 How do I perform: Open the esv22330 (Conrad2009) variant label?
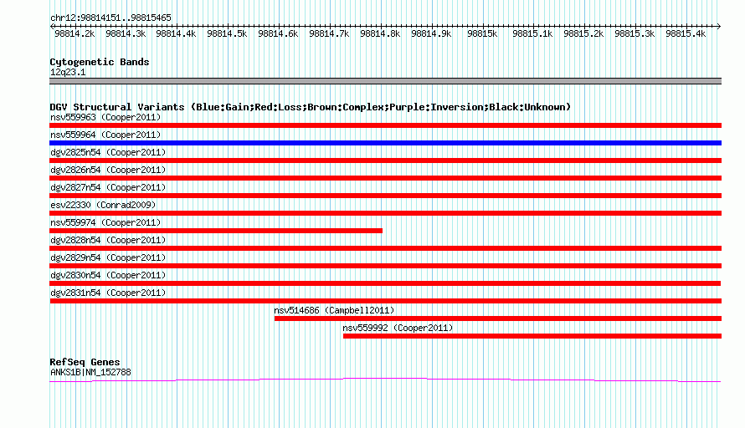tap(103, 205)
